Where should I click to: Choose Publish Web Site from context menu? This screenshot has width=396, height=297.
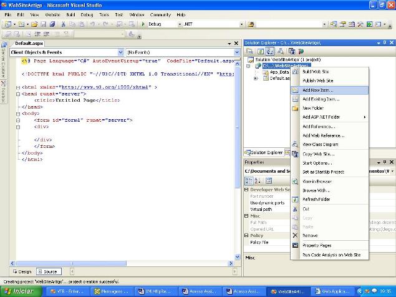click(x=329, y=80)
